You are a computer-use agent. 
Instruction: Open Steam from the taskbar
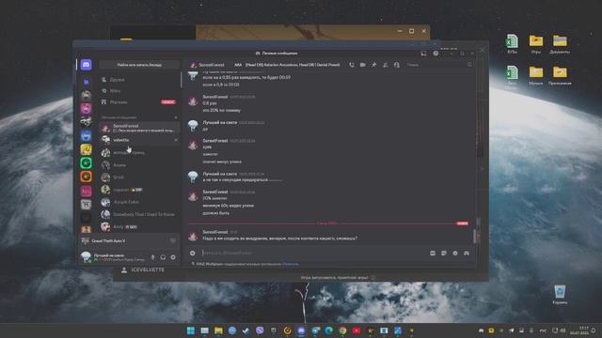246,330
